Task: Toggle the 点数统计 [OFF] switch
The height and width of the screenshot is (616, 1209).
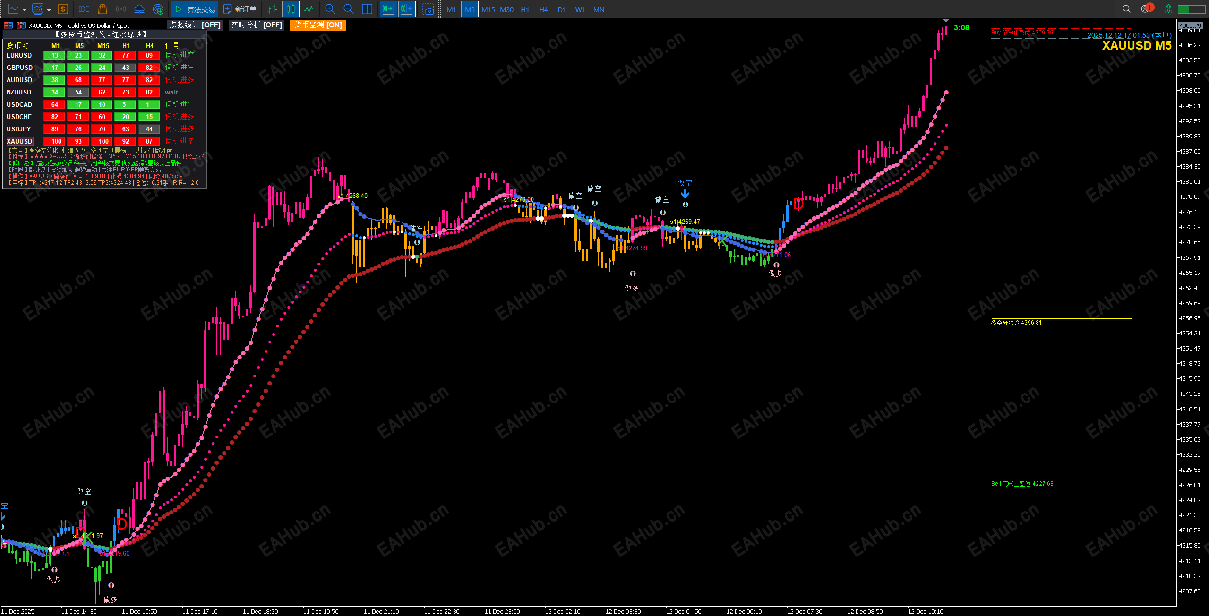Action: tap(195, 25)
